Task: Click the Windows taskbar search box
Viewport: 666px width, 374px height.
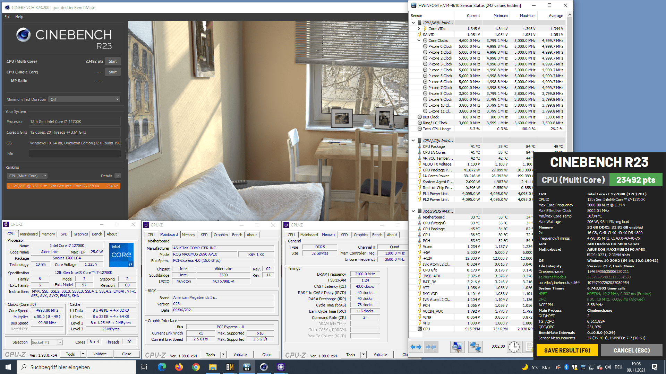Action: (x=76, y=367)
